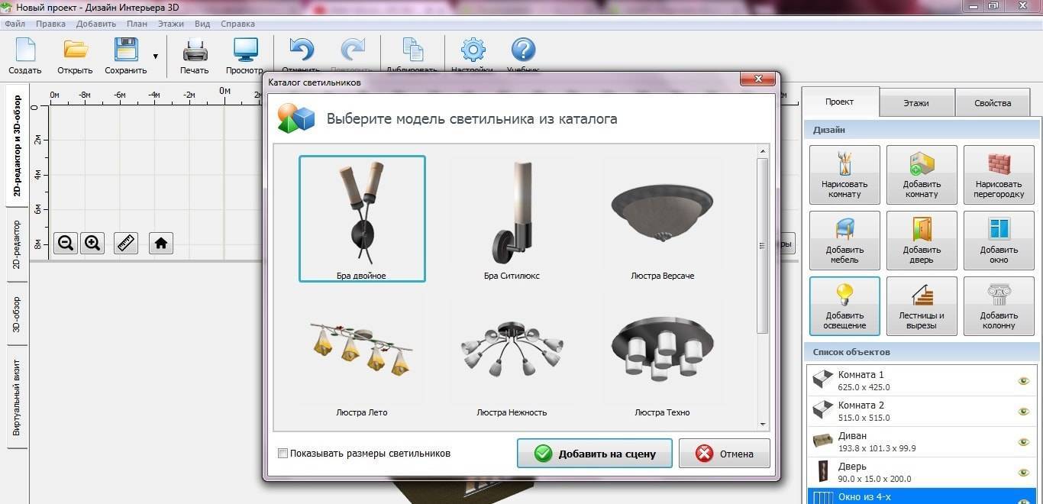Open the Этажи menu in menu bar
Viewport: 1043px width, 504px height.
pyautogui.click(x=171, y=24)
